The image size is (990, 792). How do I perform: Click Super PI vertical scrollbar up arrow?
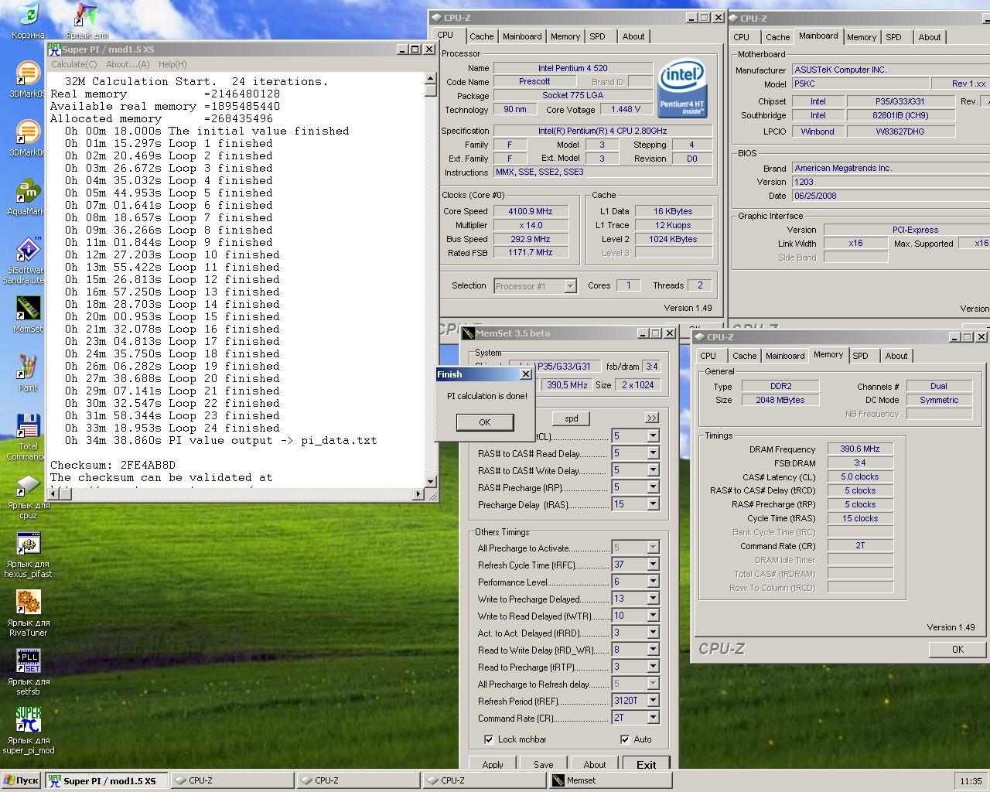[x=431, y=78]
